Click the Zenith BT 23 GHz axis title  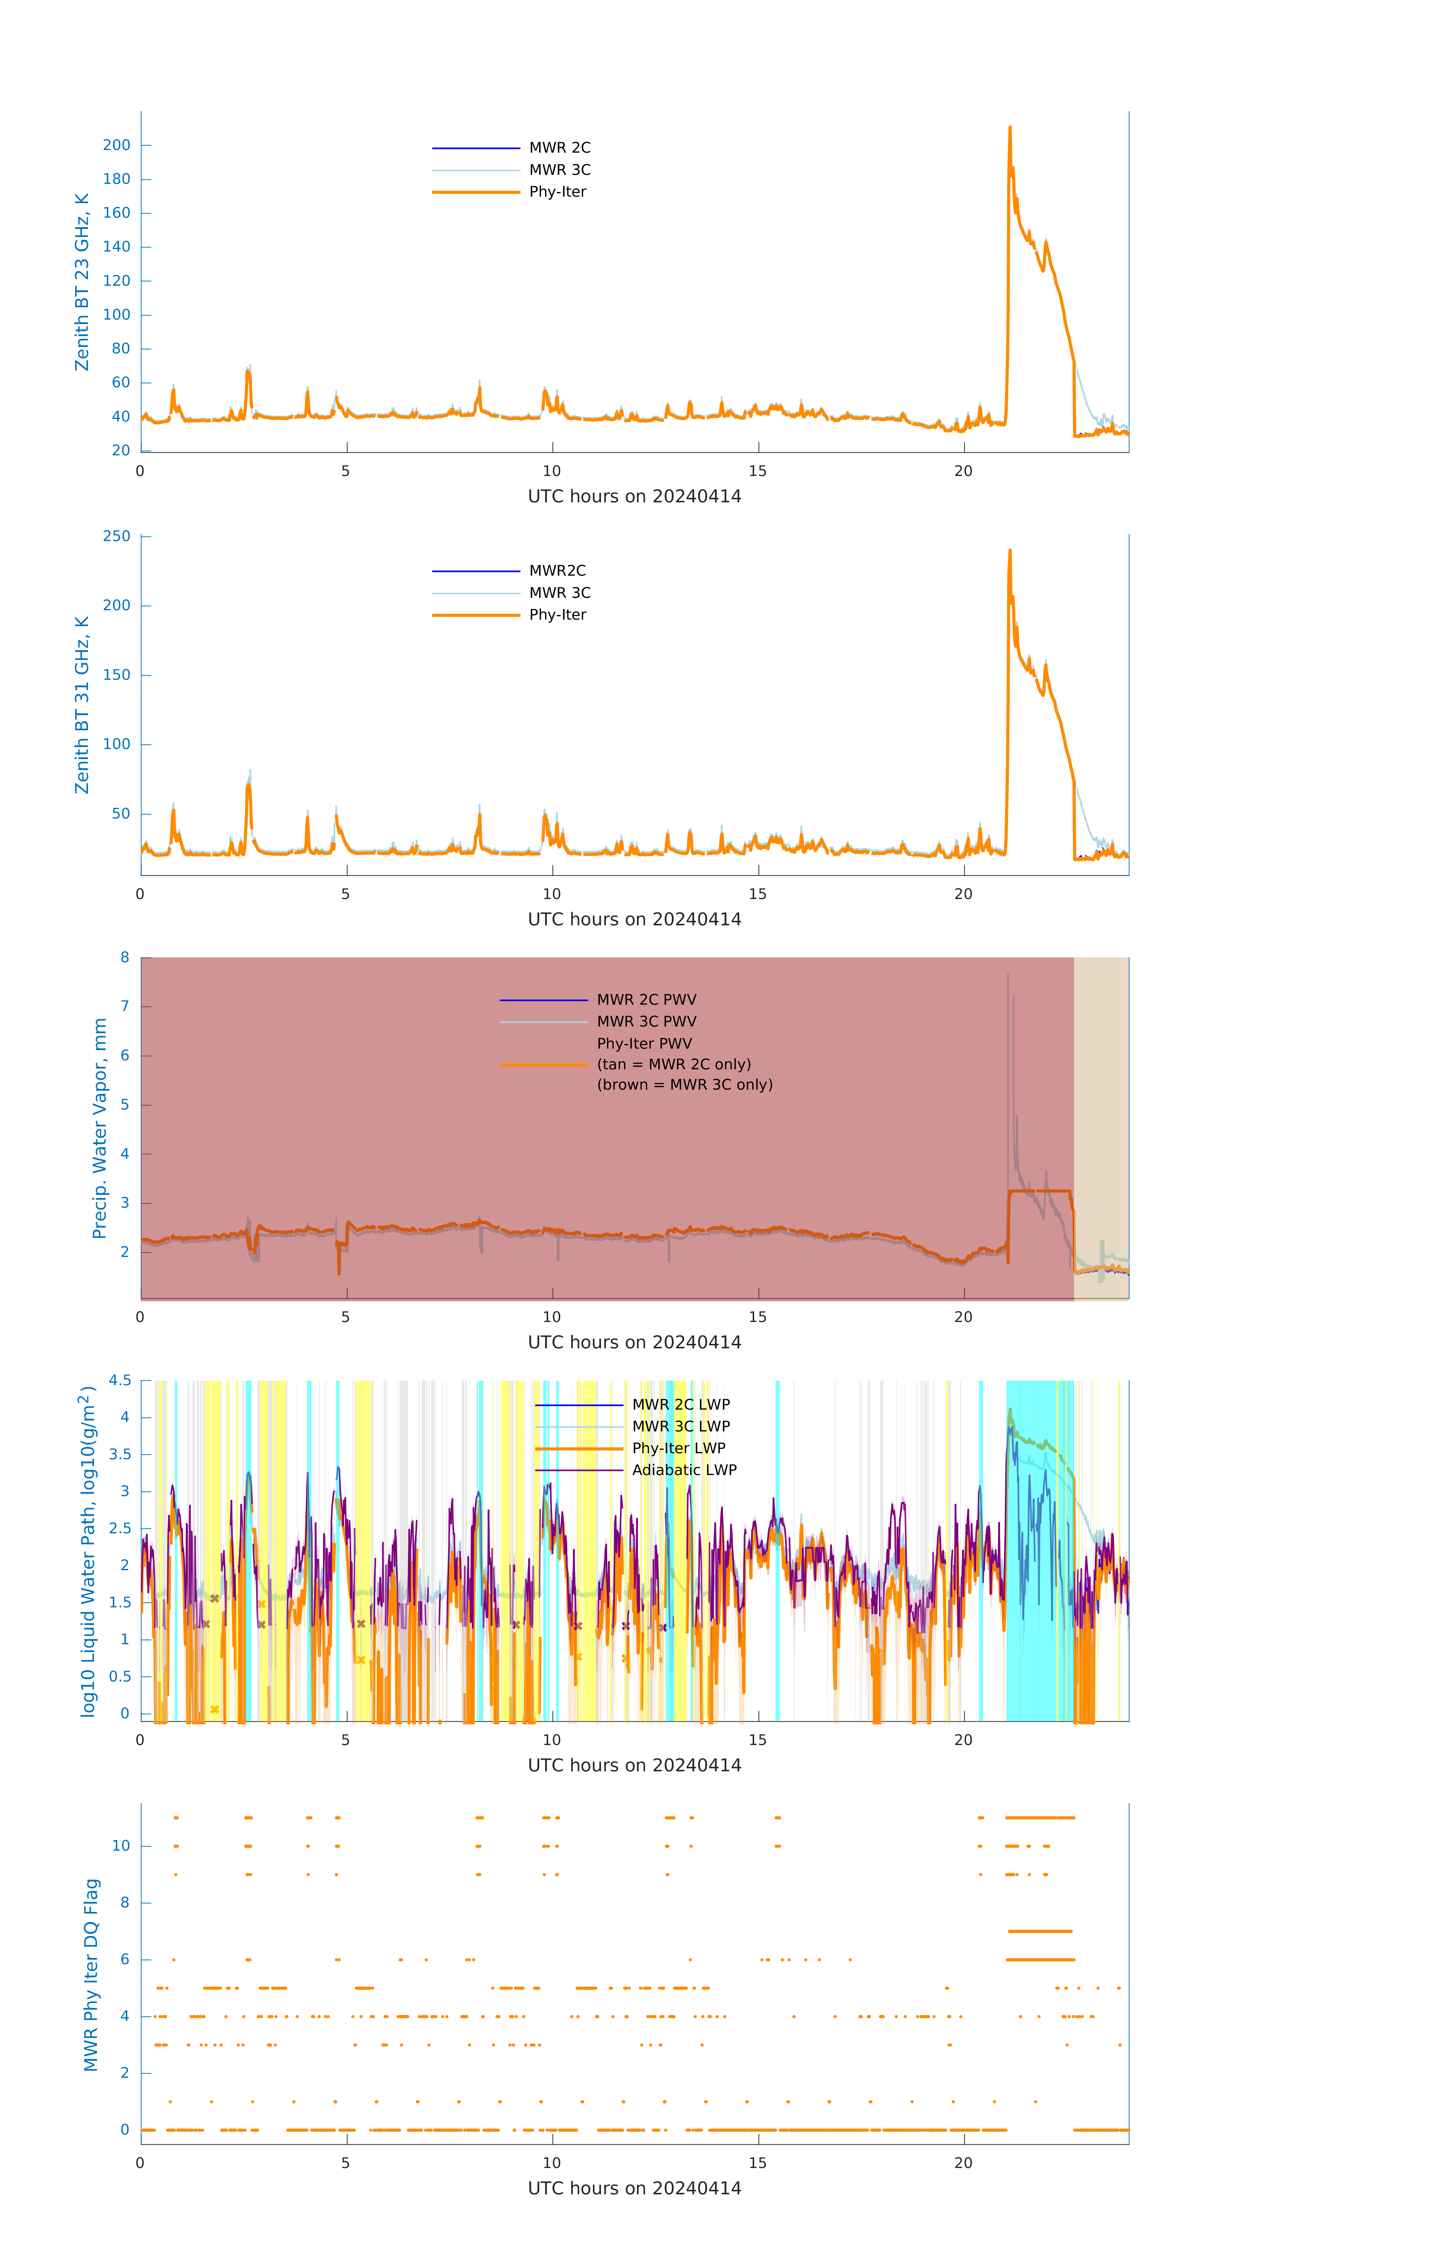(x=82, y=282)
